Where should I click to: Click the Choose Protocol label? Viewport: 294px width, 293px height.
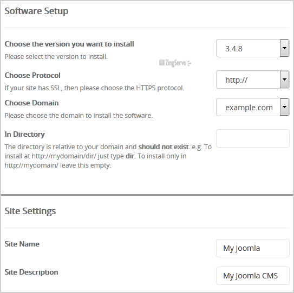pyautogui.click(x=32, y=75)
